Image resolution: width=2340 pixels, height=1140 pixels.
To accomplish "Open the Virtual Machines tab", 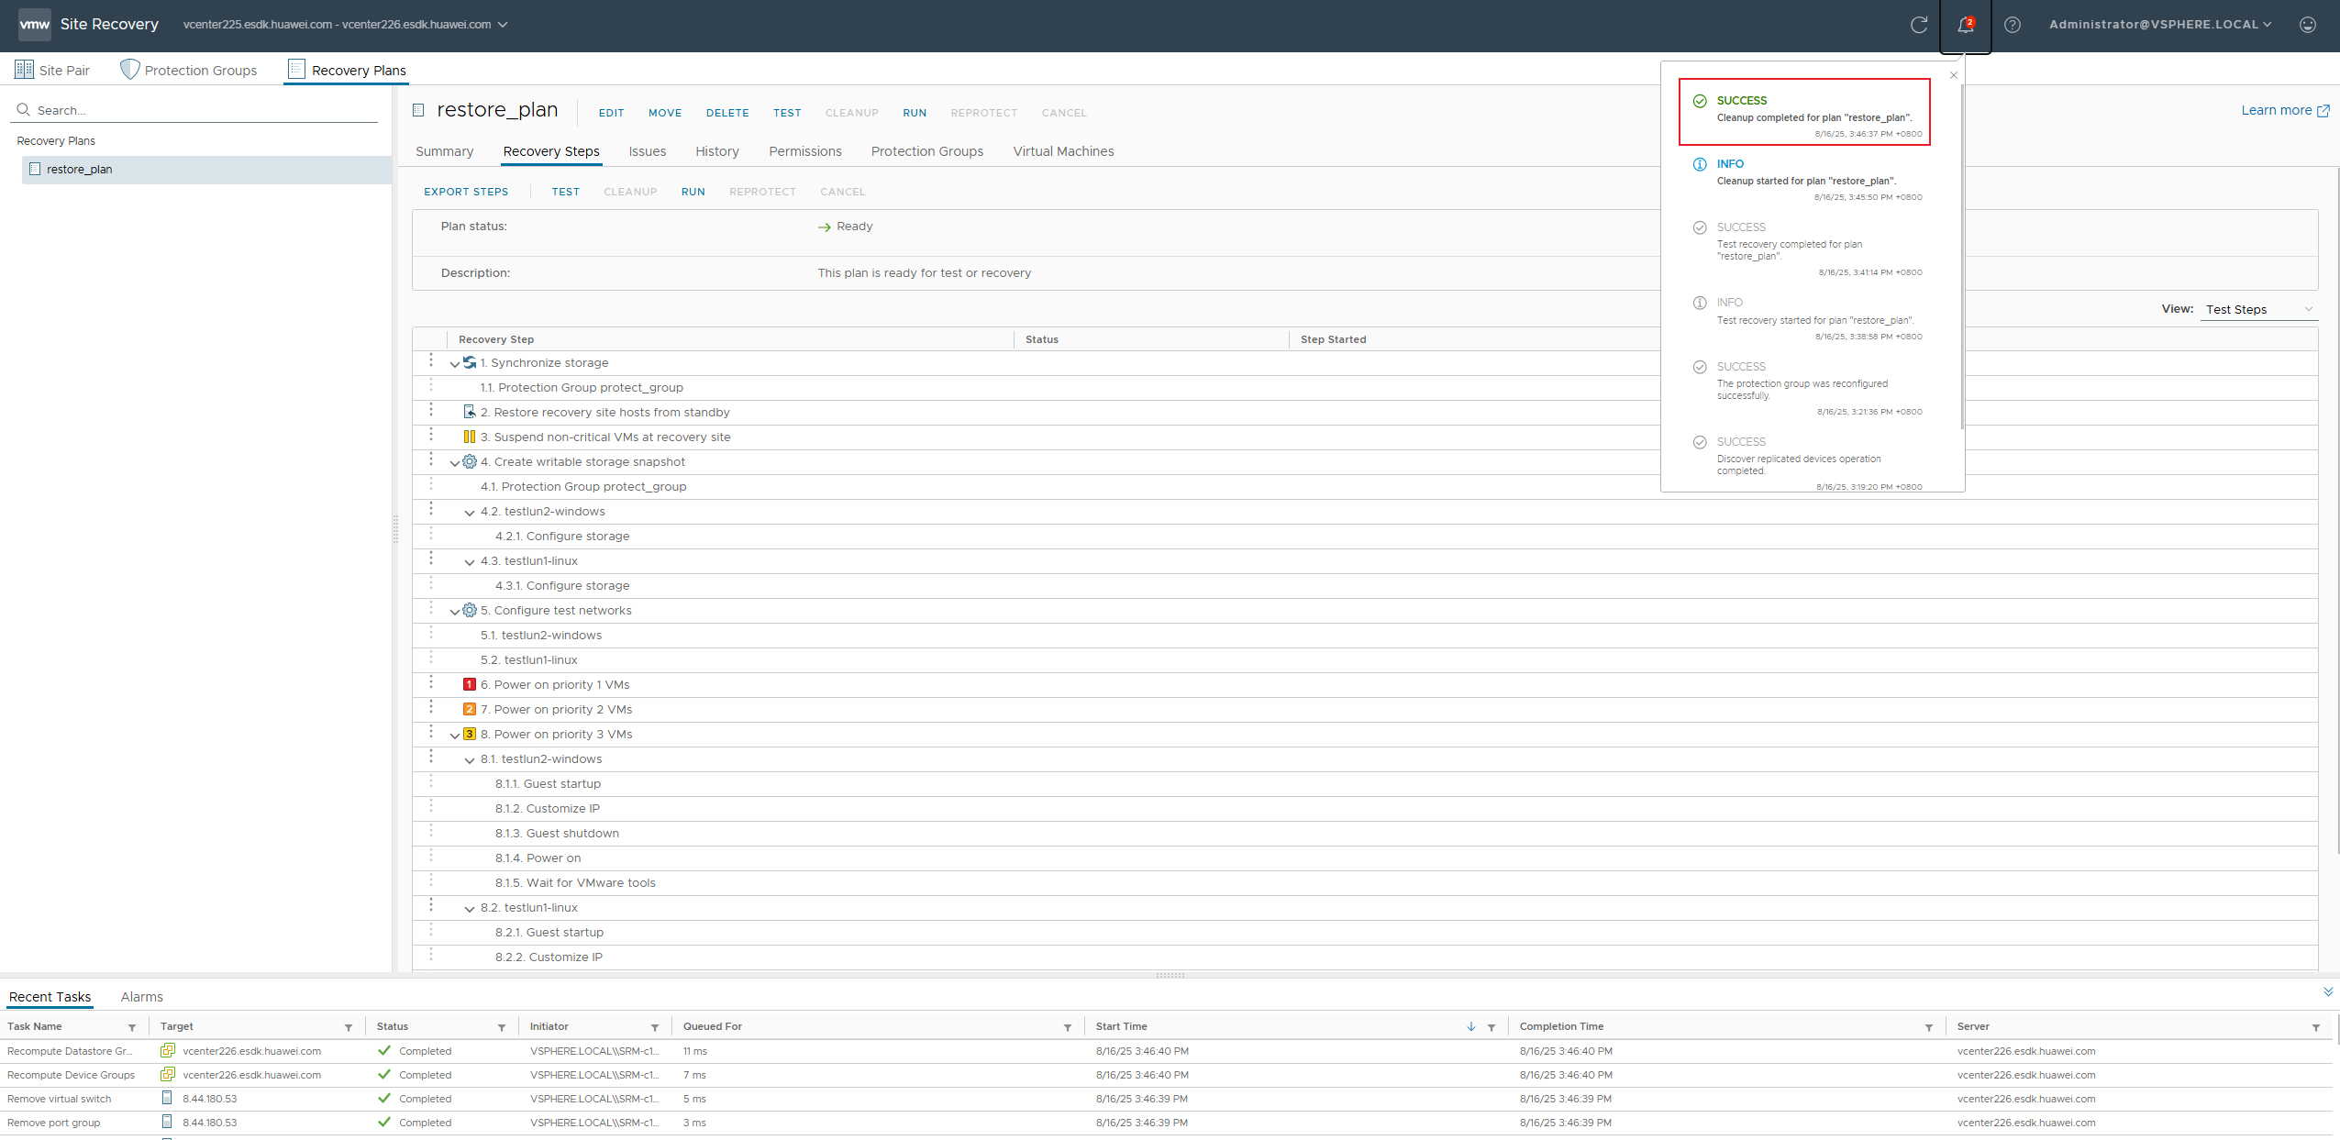I will tap(1063, 151).
